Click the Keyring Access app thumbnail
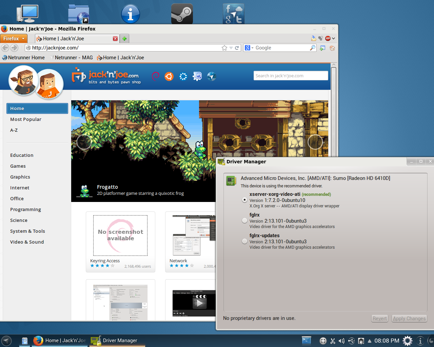 120,236
